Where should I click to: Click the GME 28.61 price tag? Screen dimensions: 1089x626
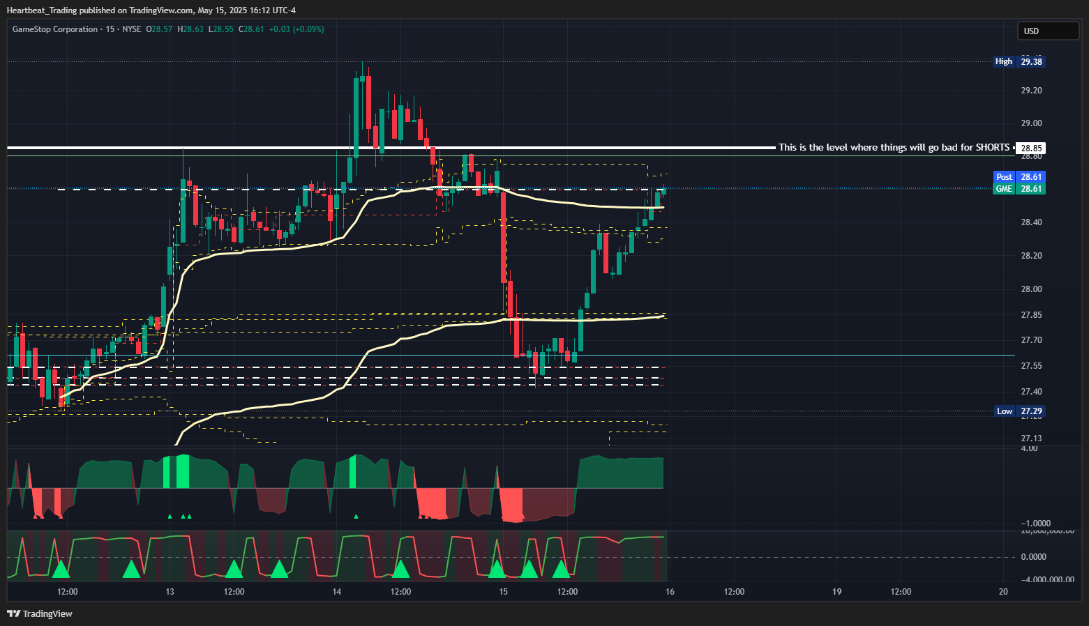[1019, 189]
